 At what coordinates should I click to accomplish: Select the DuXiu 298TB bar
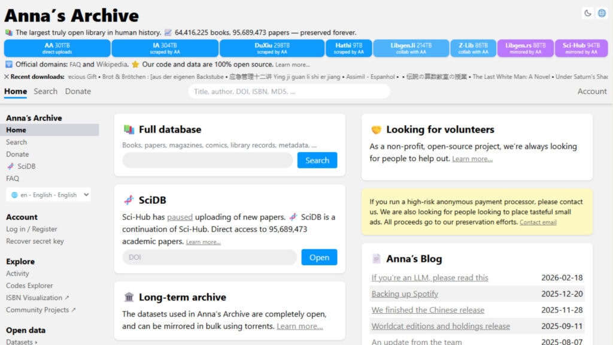[272, 48]
